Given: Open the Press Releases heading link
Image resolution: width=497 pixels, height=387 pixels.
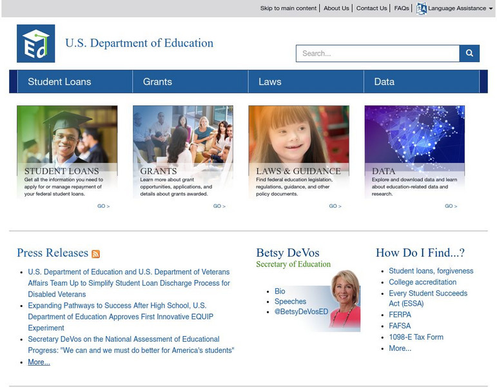Looking at the screenshot, I should [x=53, y=253].
